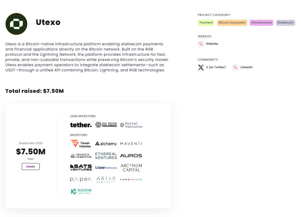Open the X (ex Twitter) icon
The image size is (301, 217).
coord(201,68)
